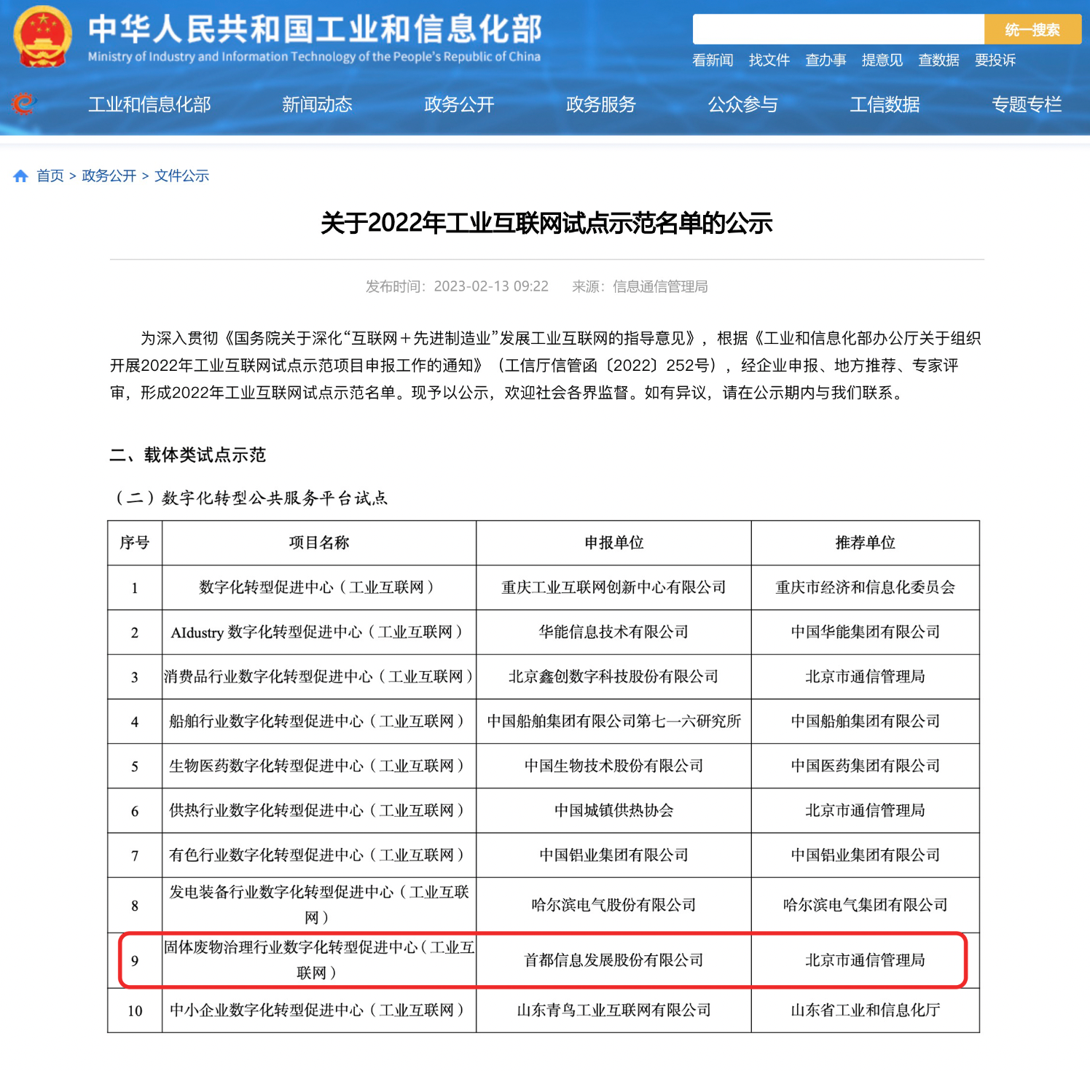The height and width of the screenshot is (1071, 1090).
Task: Click cell 哈尔滨电气集团有限公司
Action: tap(865, 905)
